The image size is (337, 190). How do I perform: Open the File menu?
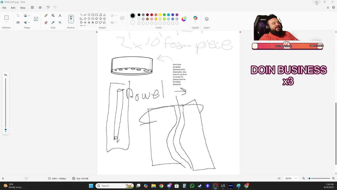(x=4, y=8)
